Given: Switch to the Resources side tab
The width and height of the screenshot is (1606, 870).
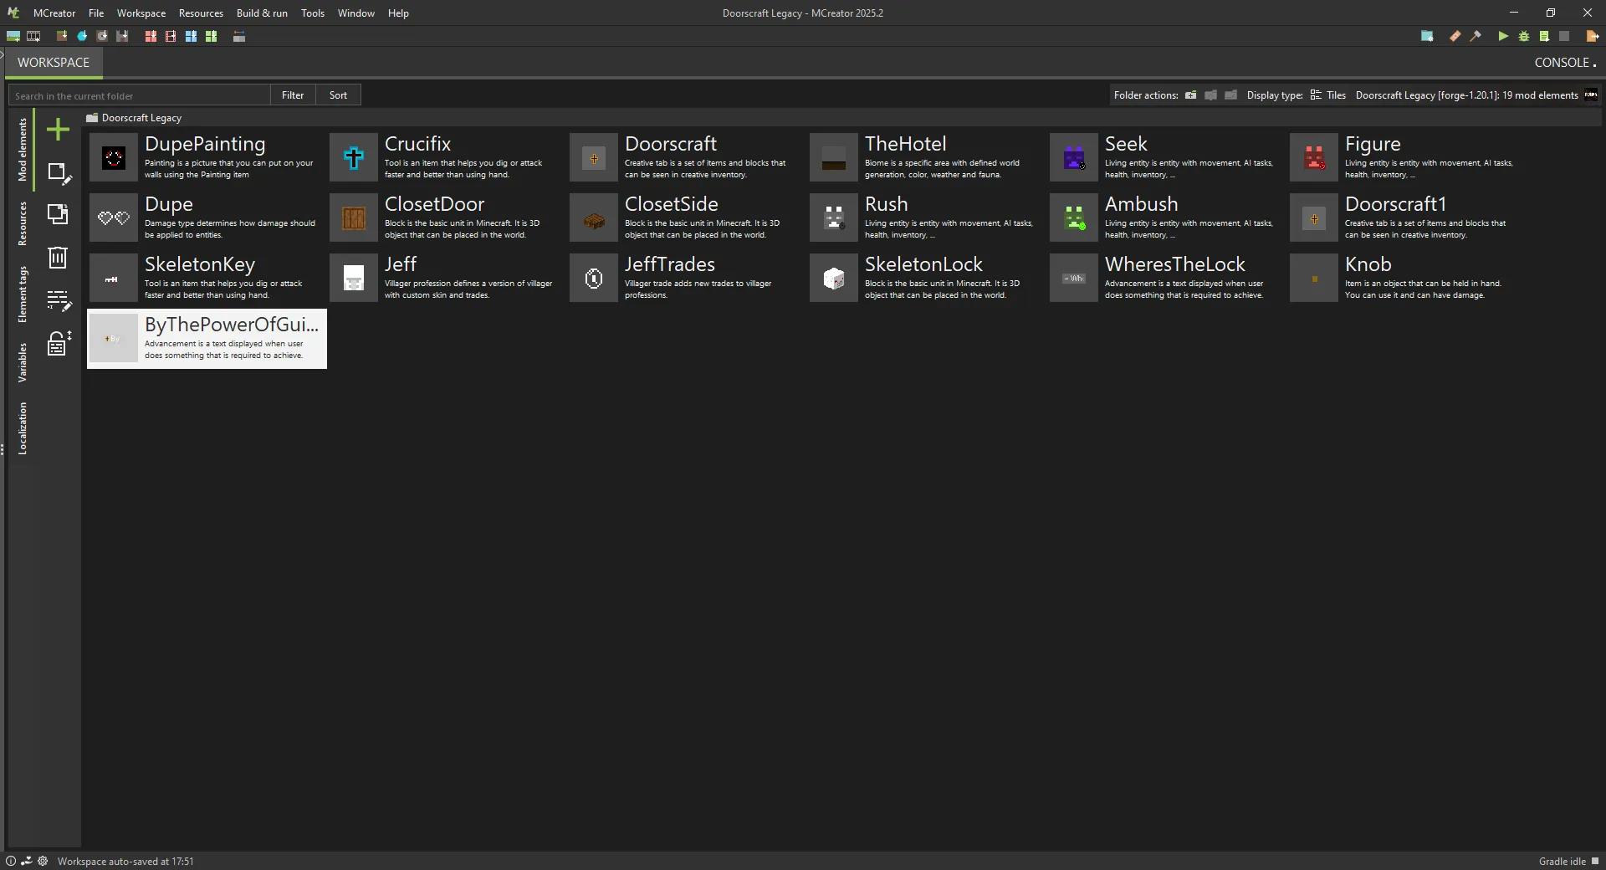Looking at the screenshot, I should [23, 223].
